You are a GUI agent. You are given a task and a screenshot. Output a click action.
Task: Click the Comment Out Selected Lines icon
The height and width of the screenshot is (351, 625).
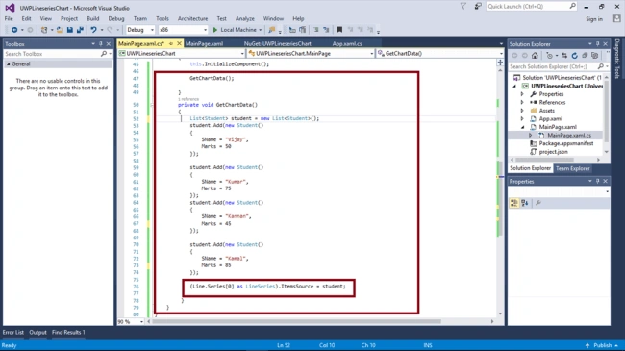pos(316,30)
